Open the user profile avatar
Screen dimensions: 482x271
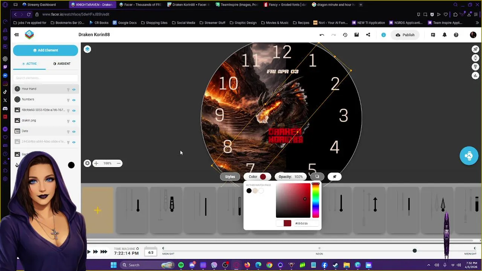coord(473,35)
